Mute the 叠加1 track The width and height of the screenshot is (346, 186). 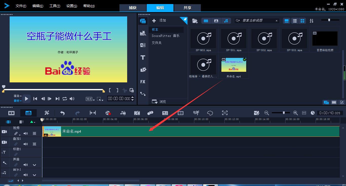coord(26,144)
